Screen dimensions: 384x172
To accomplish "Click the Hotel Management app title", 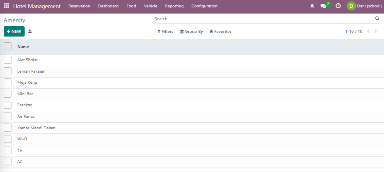I will [37, 6].
